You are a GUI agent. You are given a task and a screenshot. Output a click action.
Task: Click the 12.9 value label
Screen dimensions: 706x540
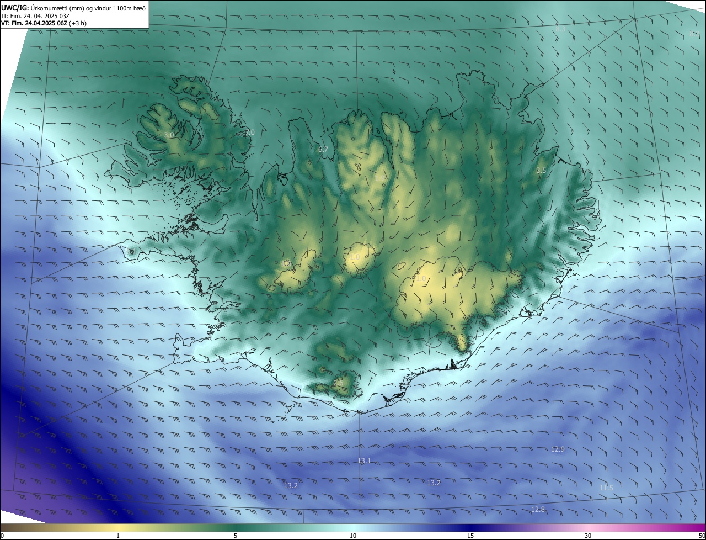[558, 449]
